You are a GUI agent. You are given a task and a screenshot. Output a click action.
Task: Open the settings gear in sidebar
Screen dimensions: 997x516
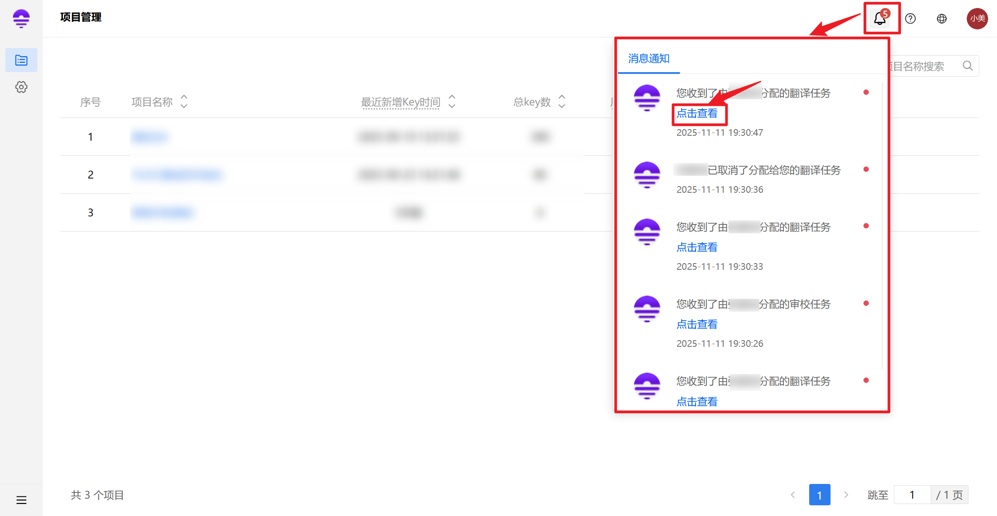(21, 87)
